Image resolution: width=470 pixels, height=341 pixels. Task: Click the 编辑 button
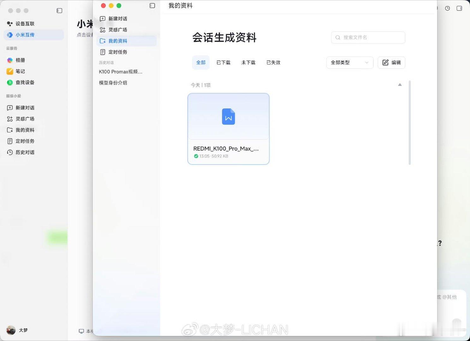pyautogui.click(x=391, y=63)
